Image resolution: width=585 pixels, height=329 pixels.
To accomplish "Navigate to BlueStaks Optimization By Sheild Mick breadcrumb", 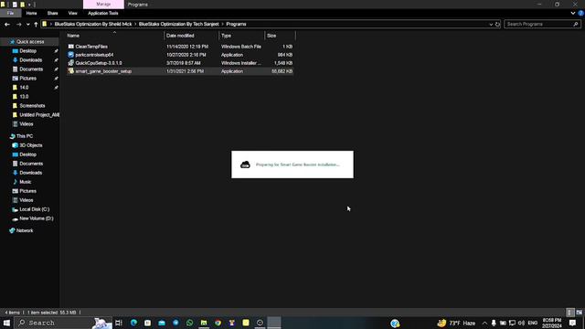I will pos(93,25).
